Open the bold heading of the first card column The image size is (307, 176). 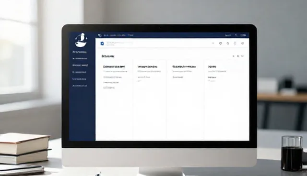pyautogui.click(x=114, y=67)
